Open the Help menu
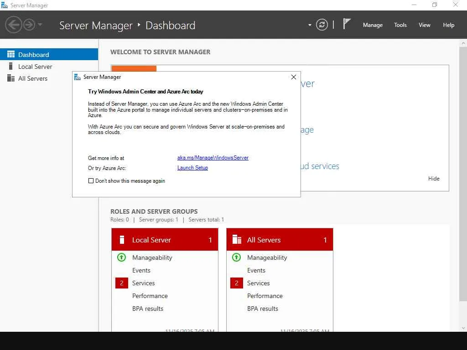Viewport: 467px width, 350px height. tap(449, 25)
